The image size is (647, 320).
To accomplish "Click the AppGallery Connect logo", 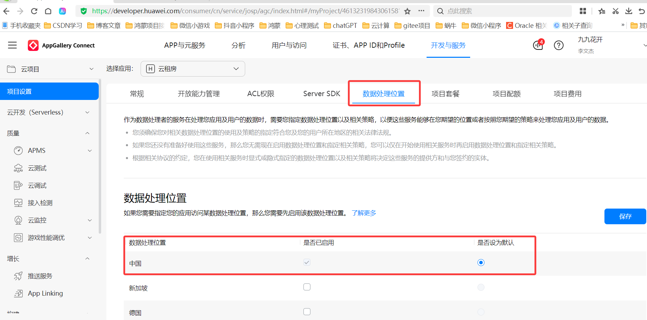I will [61, 45].
